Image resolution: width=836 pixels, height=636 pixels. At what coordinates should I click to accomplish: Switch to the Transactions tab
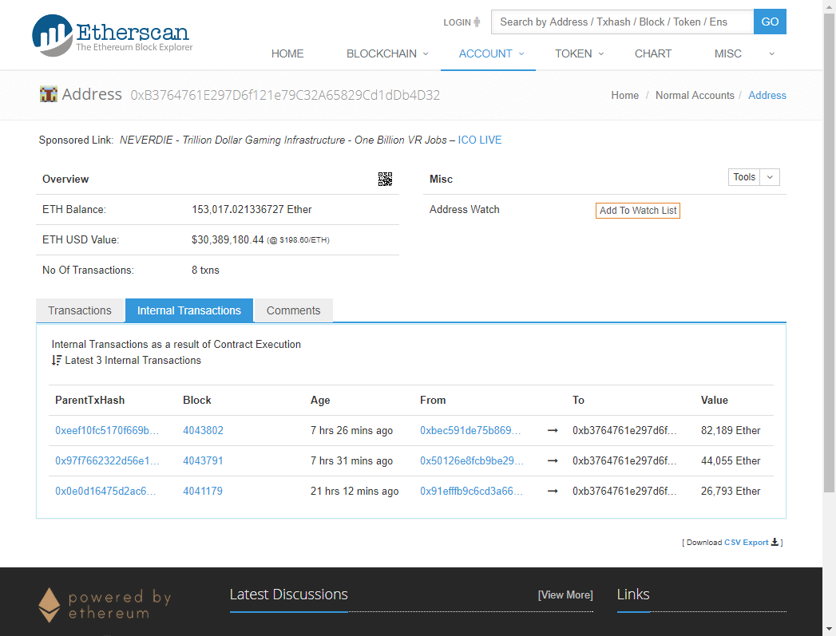click(80, 310)
